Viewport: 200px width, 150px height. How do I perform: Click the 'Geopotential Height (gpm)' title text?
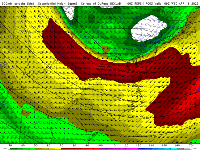57,3
